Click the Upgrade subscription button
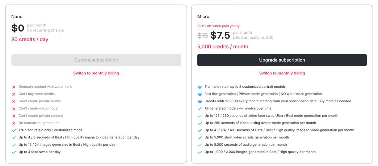This screenshot has width=378, height=166. point(282,60)
